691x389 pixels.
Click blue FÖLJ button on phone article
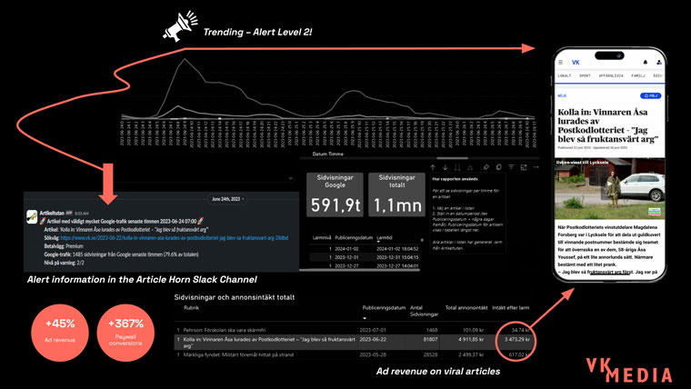(x=650, y=95)
